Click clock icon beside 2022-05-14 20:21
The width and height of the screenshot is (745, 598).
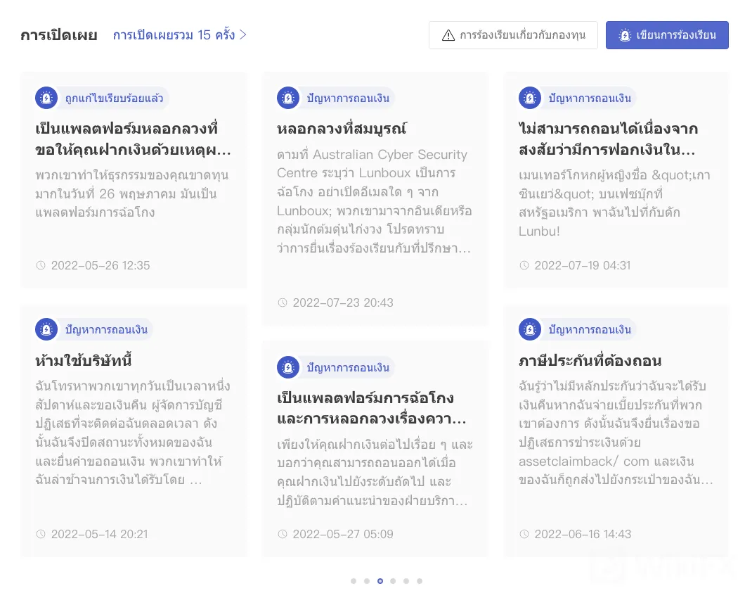click(41, 534)
